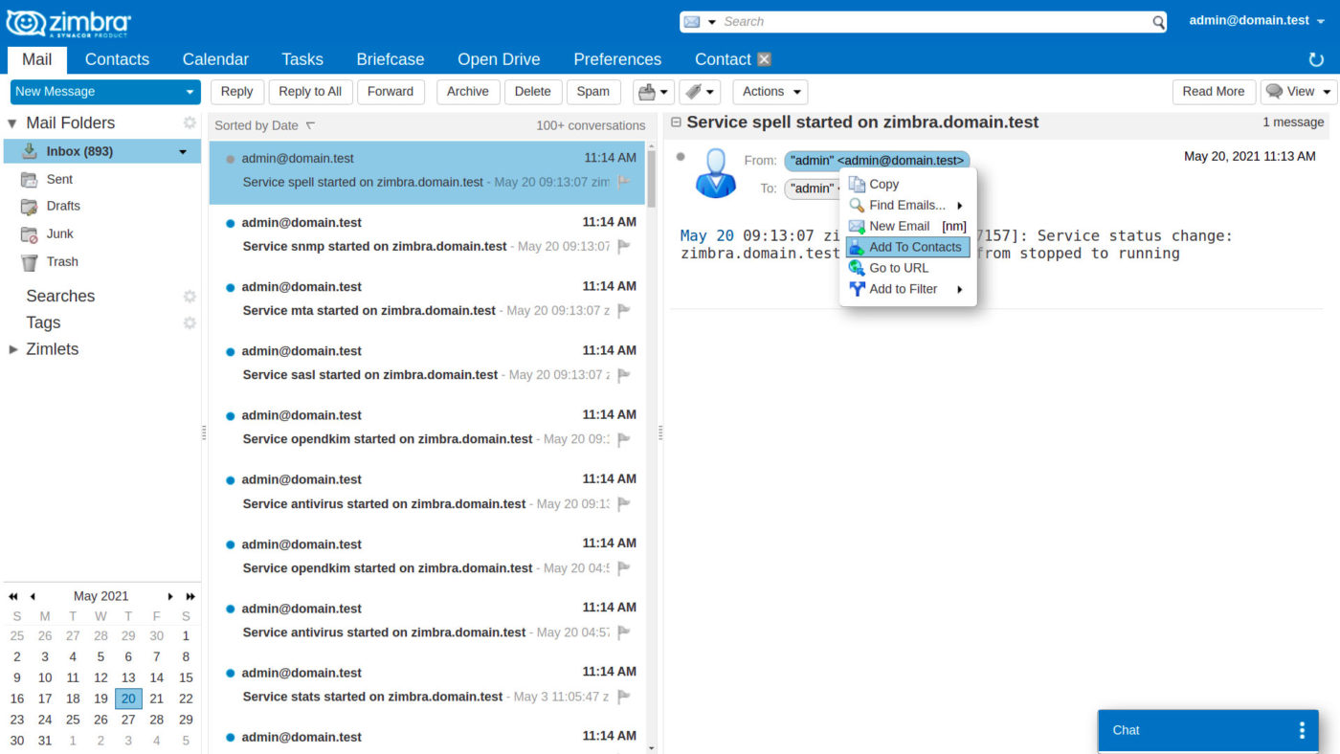Collapse the message header with the minus toggle
Image resolution: width=1340 pixels, height=754 pixels.
coord(676,122)
